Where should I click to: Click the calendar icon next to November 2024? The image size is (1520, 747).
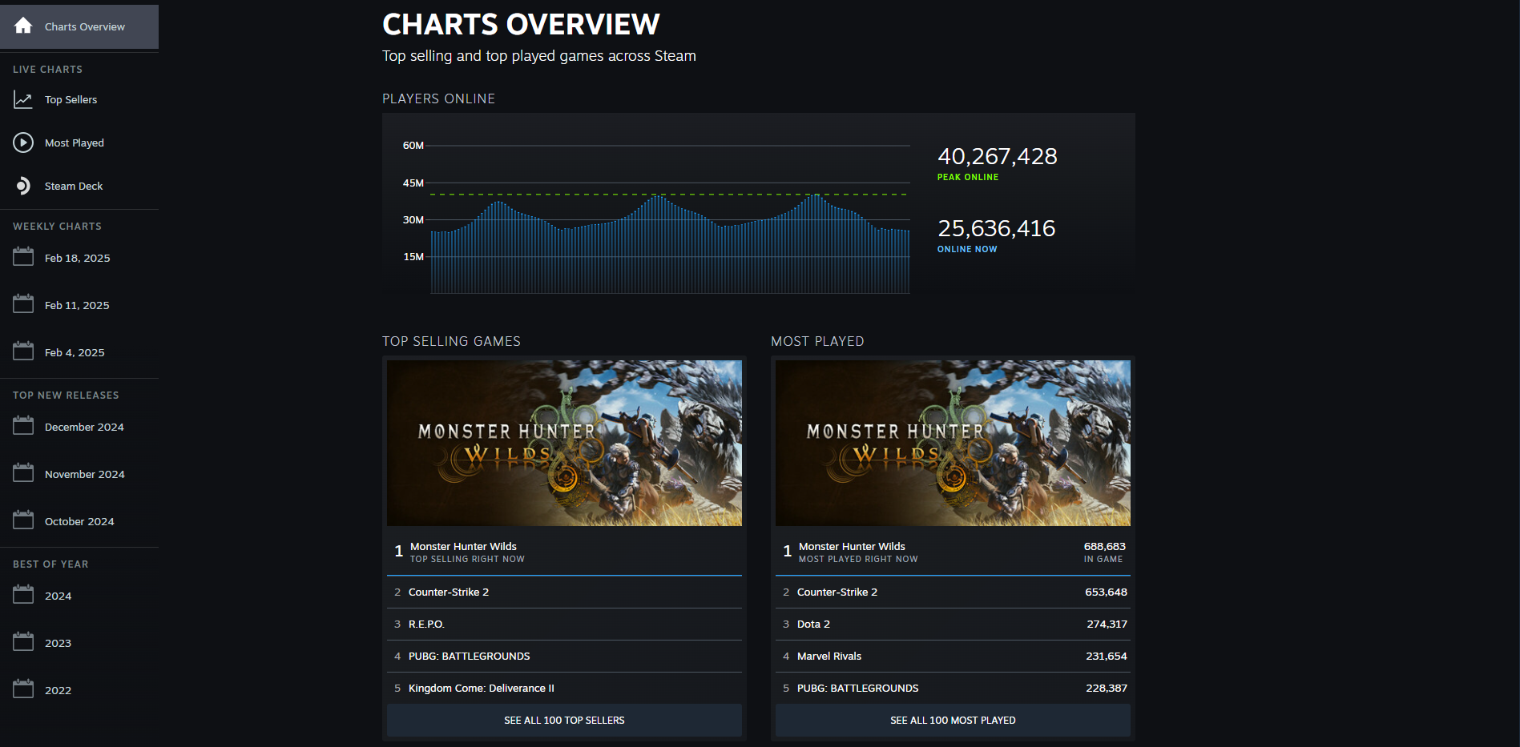tap(23, 473)
